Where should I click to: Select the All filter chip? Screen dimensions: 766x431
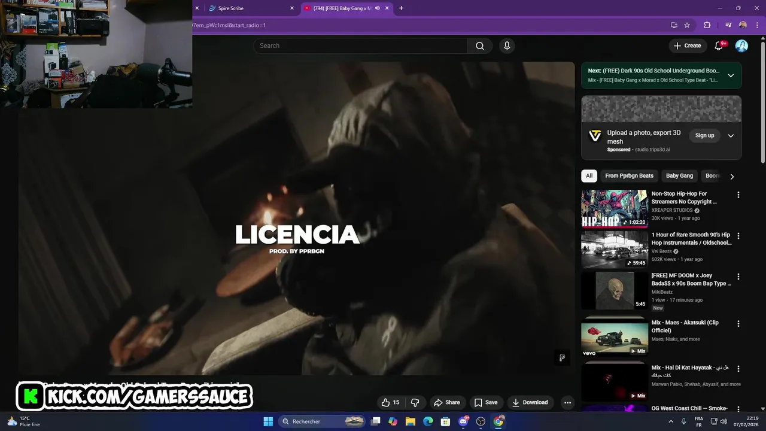589,176
